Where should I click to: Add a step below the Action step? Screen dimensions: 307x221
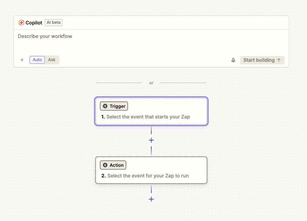click(x=151, y=199)
